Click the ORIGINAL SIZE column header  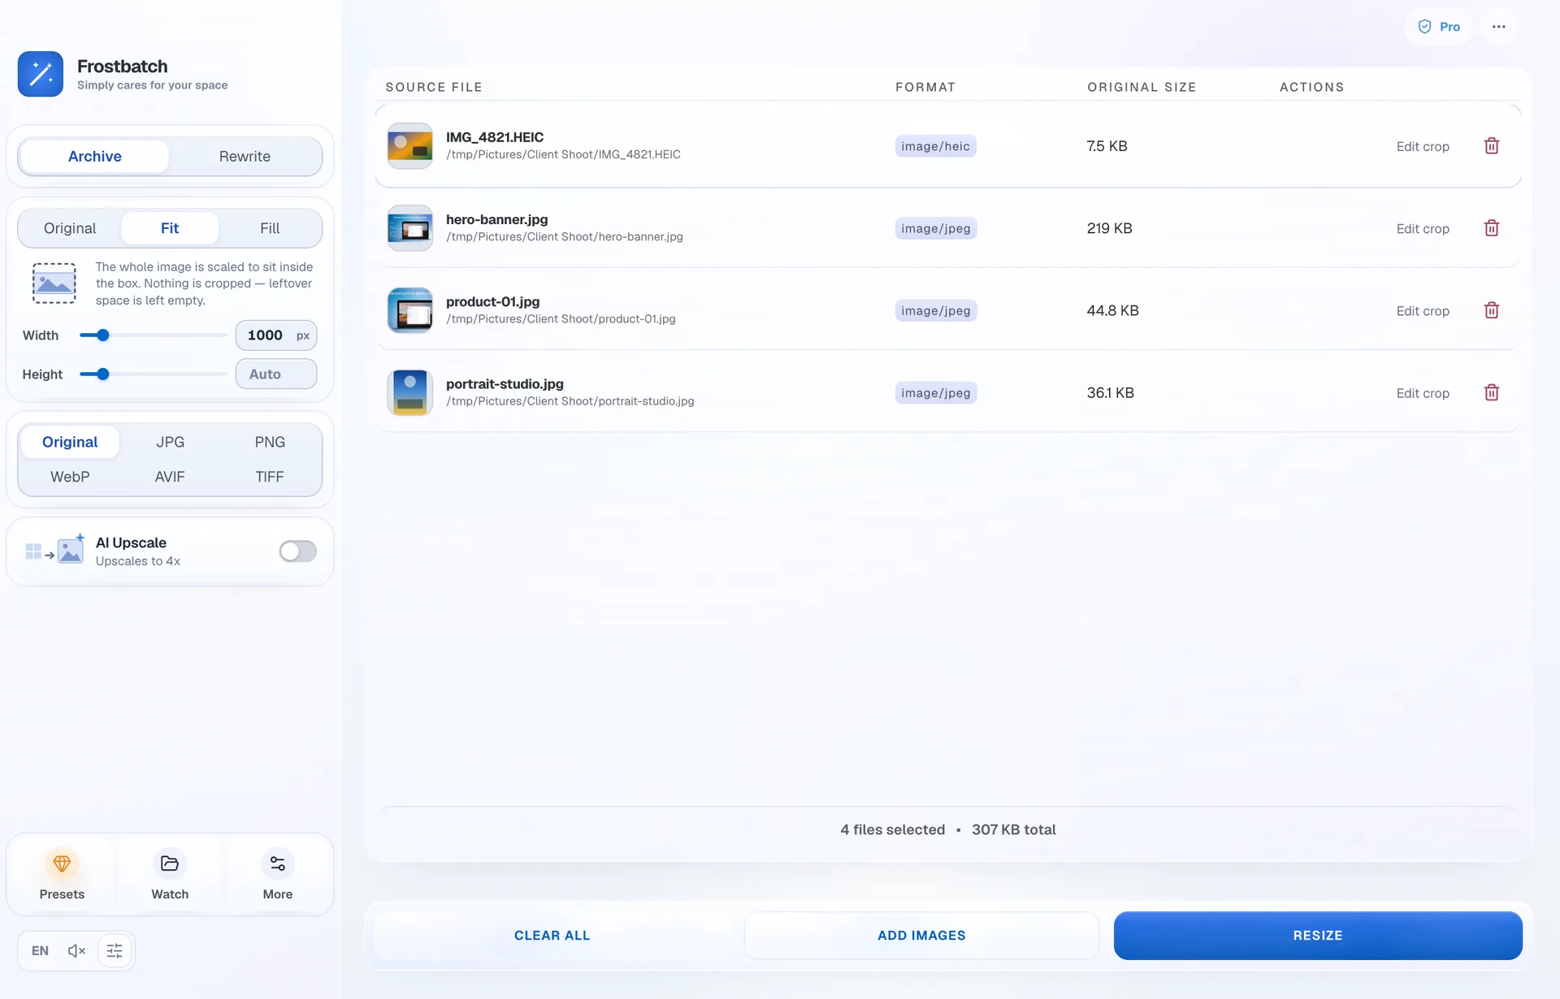click(1142, 87)
